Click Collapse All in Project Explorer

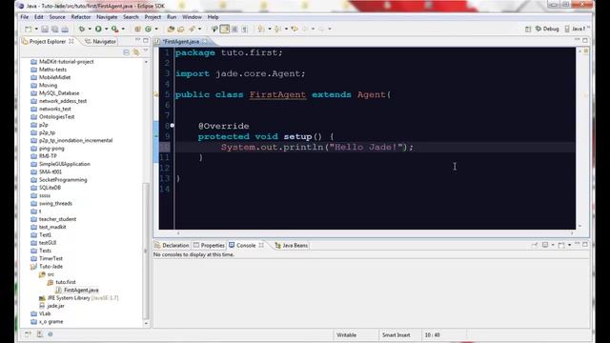(127, 52)
